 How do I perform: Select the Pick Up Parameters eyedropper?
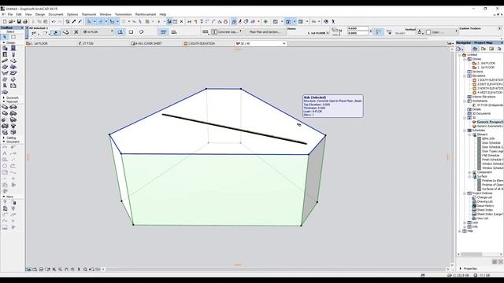pyautogui.click(x=74, y=21)
